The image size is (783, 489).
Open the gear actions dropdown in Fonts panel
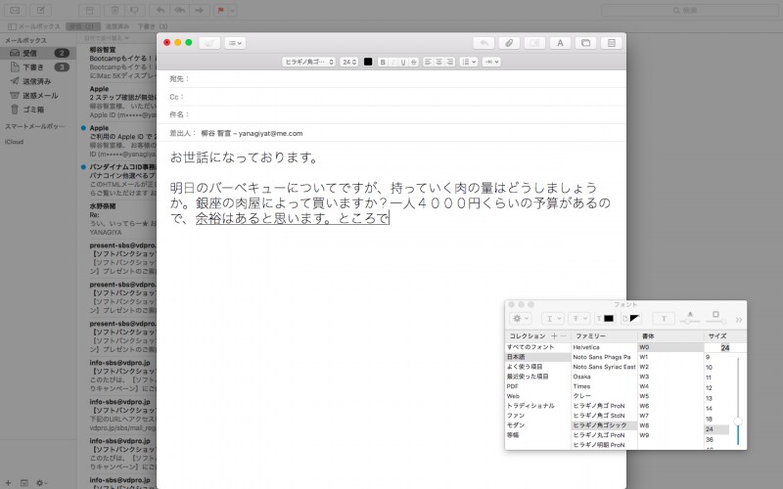tap(521, 319)
